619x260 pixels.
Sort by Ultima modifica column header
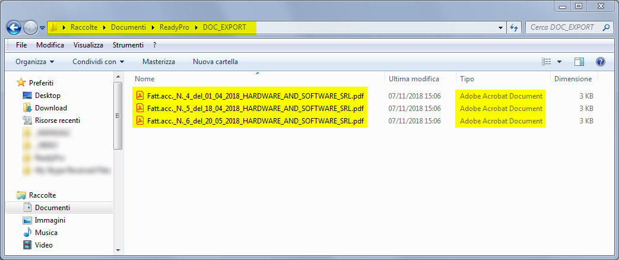[414, 79]
